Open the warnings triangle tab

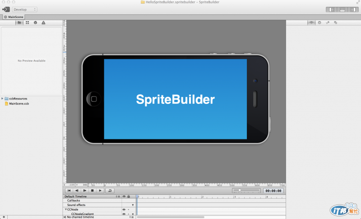click(x=43, y=22)
